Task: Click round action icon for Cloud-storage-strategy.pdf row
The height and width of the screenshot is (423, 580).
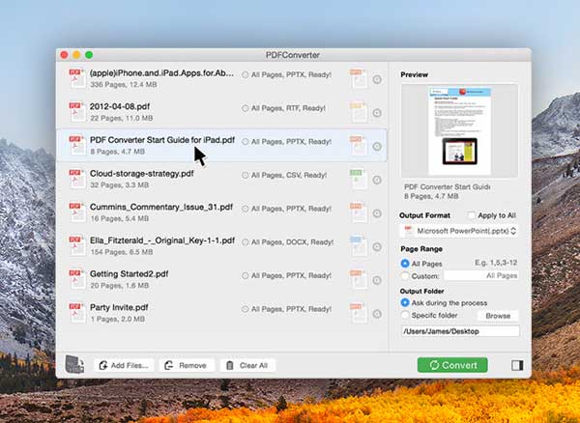Action: (x=377, y=180)
